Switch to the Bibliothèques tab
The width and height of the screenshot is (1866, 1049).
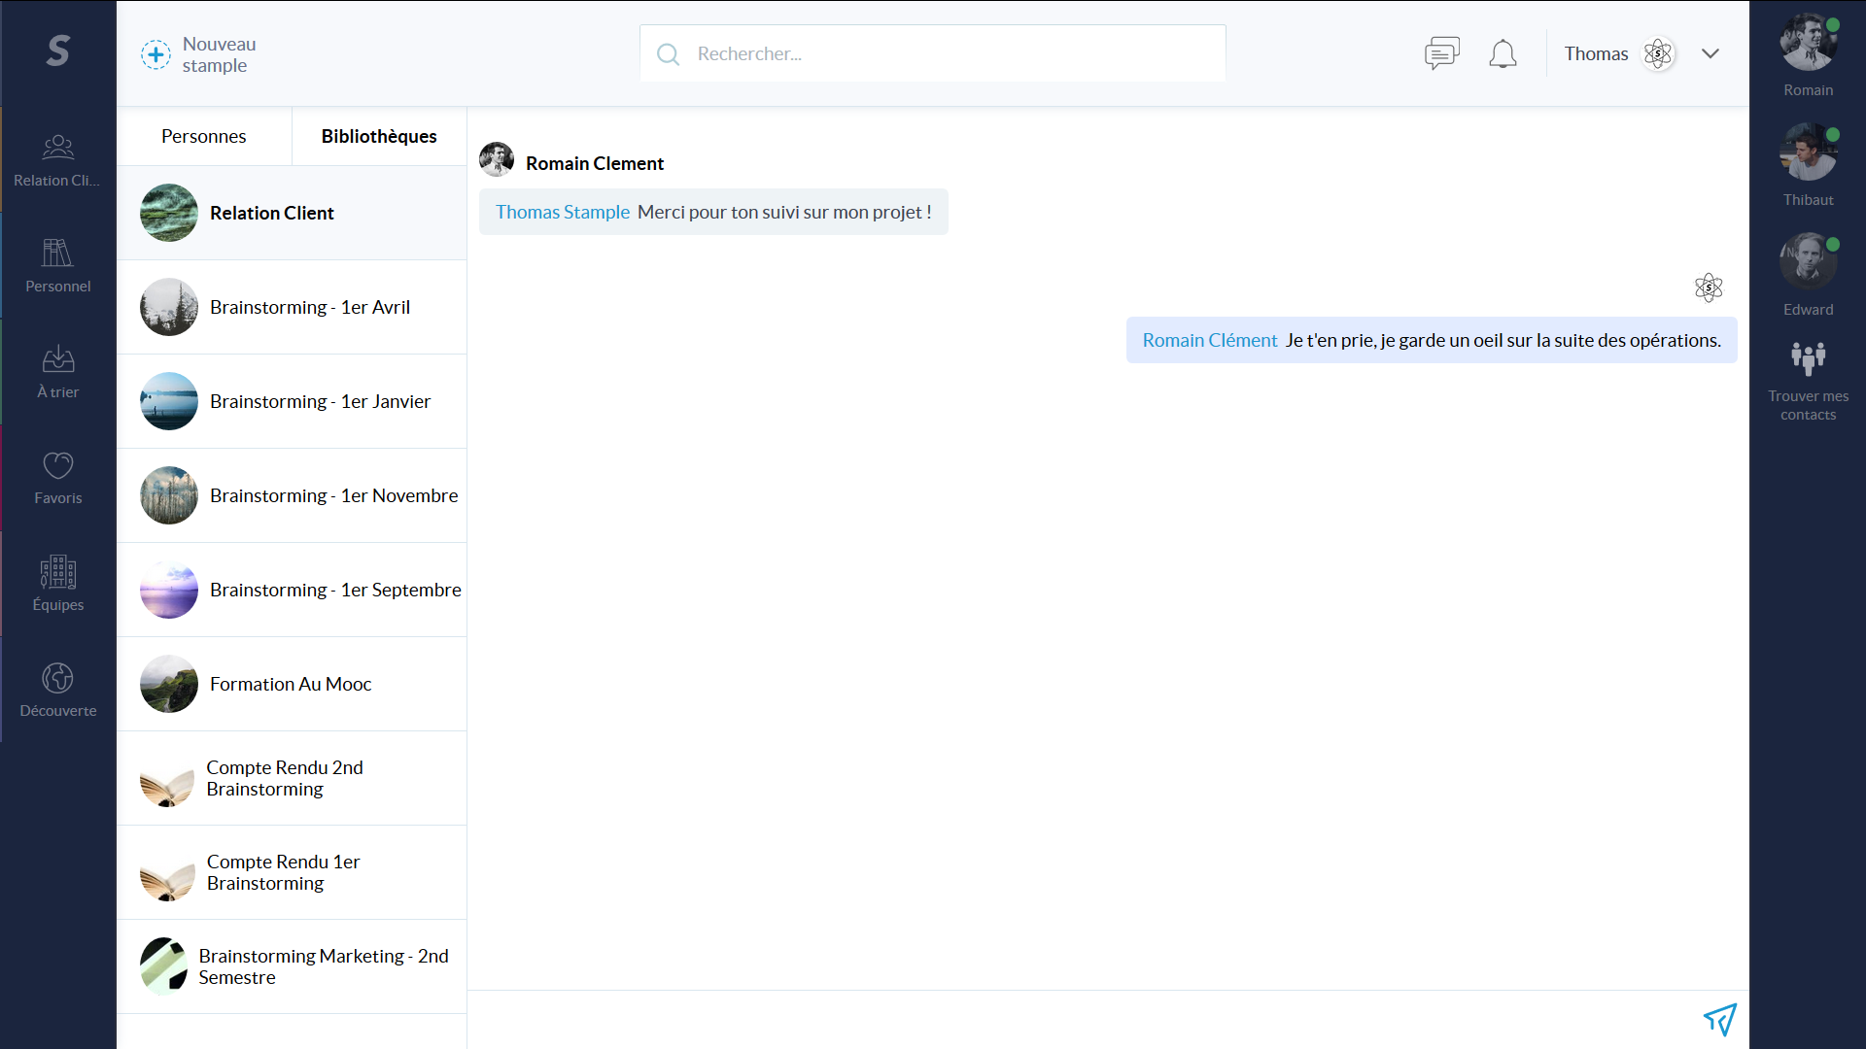pyautogui.click(x=379, y=136)
